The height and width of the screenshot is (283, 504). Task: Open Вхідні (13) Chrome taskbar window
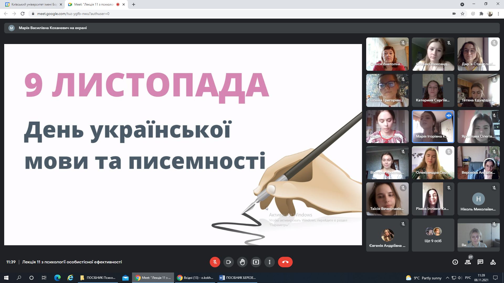pyautogui.click(x=195, y=278)
